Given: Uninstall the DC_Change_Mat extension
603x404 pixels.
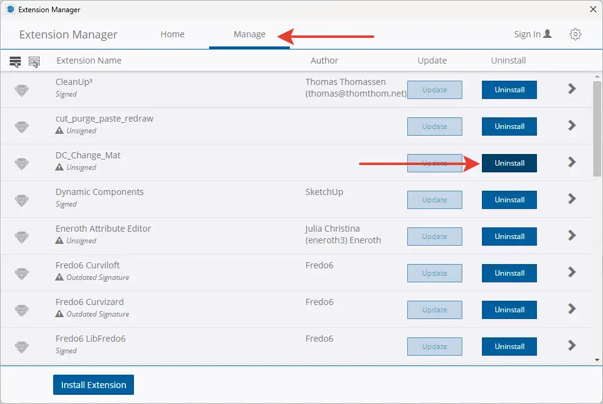Looking at the screenshot, I should click(x=509, y=163).
